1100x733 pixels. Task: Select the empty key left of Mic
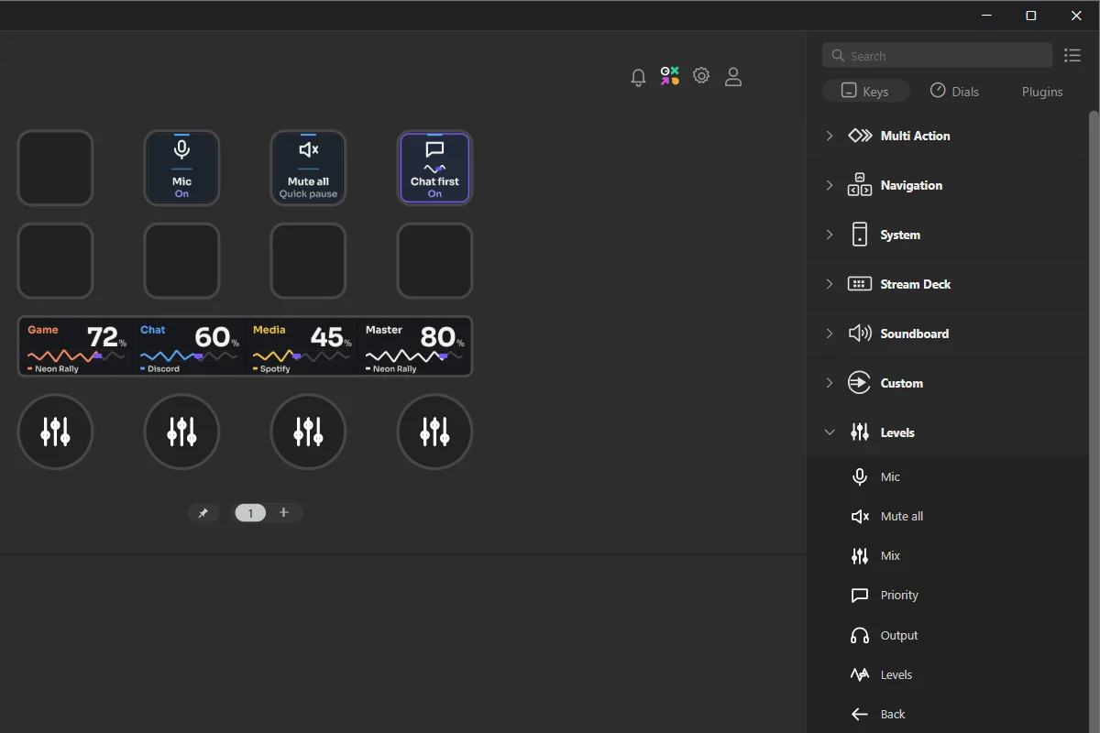(55, 168)
